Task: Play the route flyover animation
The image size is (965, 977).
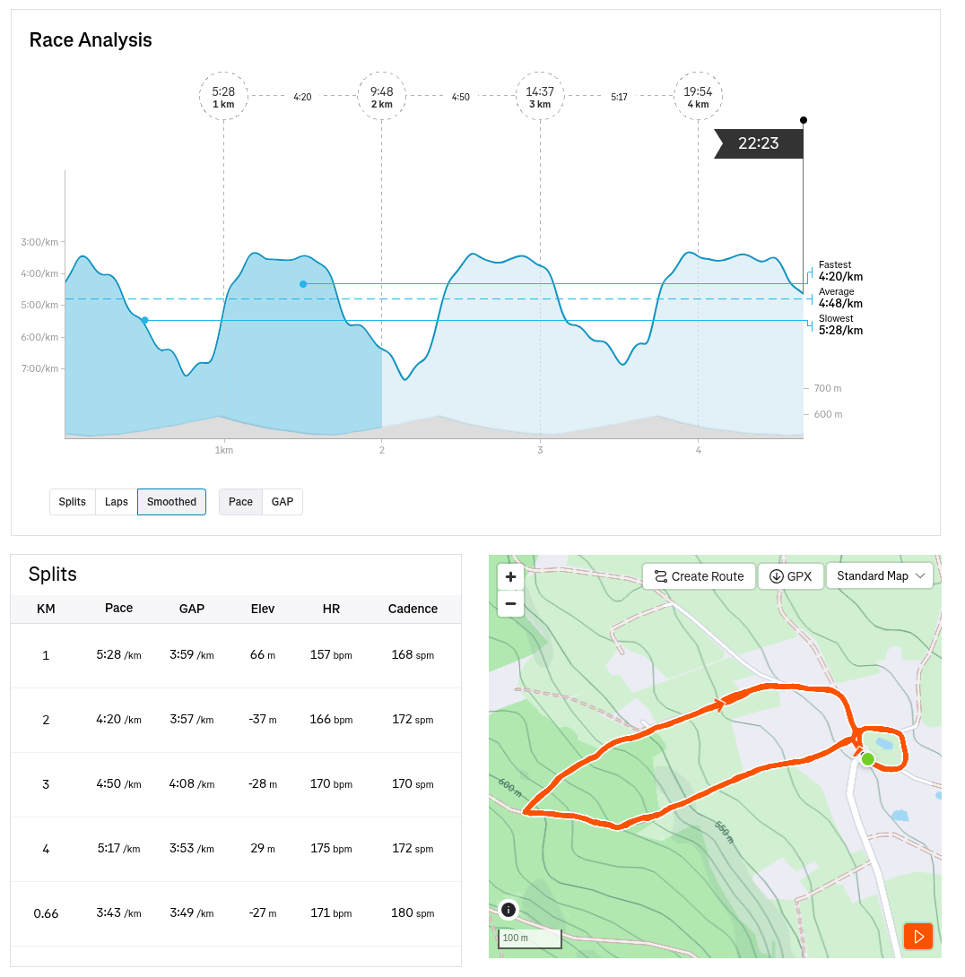Action: pos(918,937)
